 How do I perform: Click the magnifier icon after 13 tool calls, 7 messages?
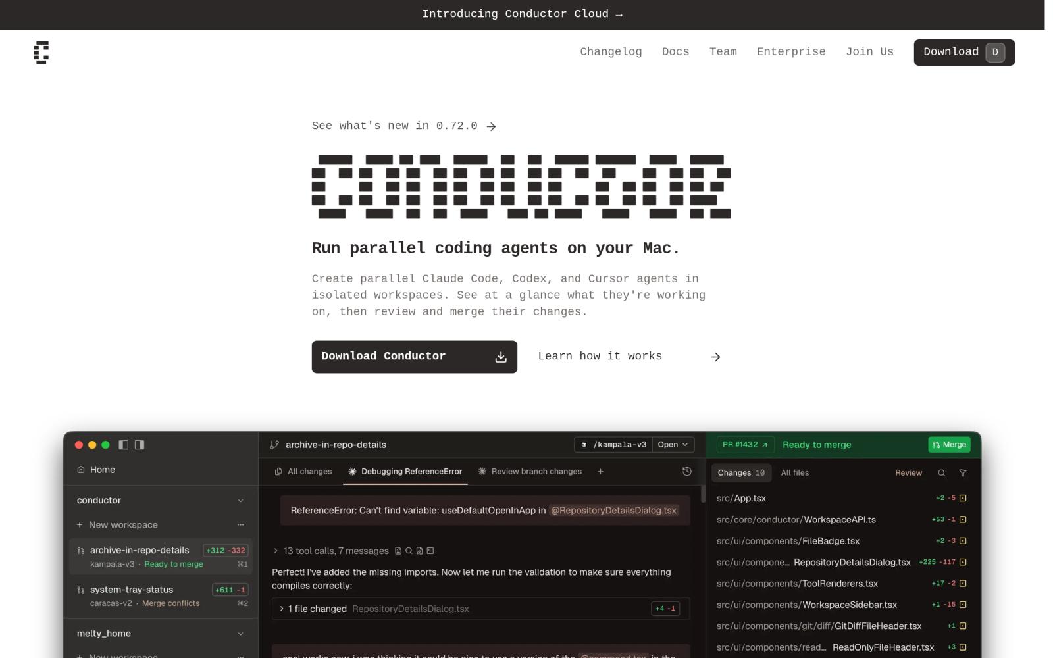click(x=409, y=551)
